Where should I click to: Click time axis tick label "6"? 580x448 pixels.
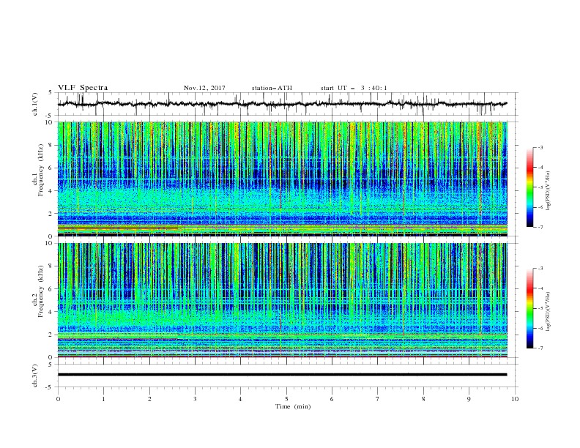point(332,399)
